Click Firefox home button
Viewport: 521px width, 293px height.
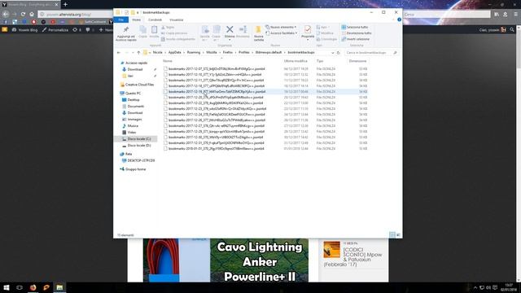pos(32,15)
